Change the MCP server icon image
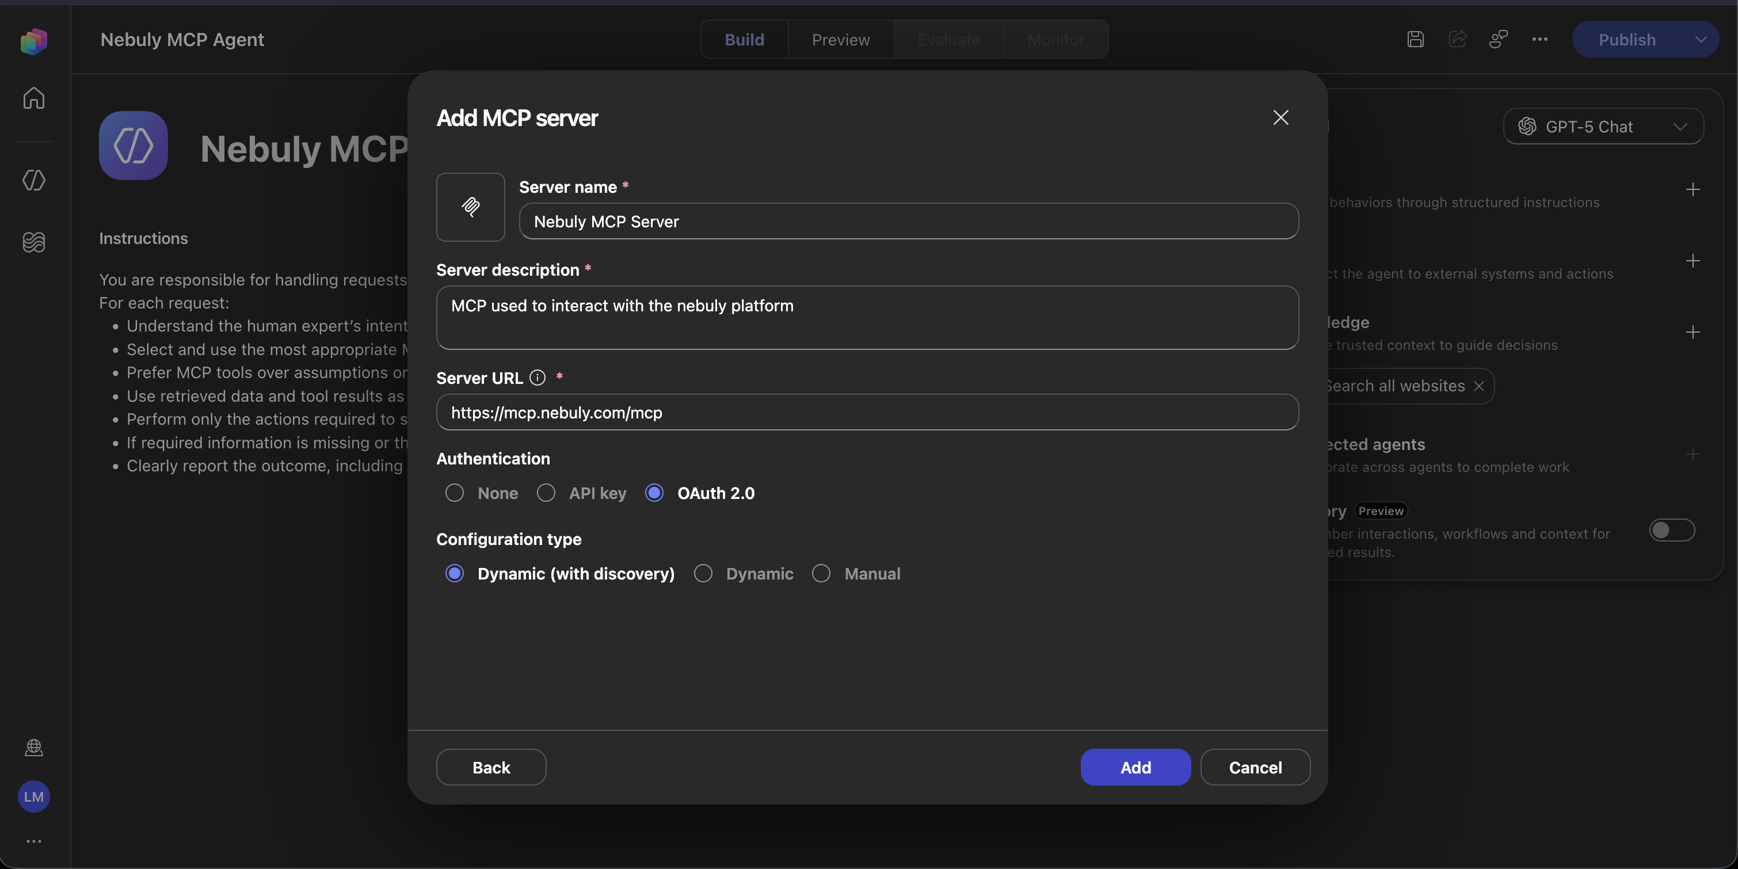Viewport: 1738px width, 869px height. tap(470, 207)
